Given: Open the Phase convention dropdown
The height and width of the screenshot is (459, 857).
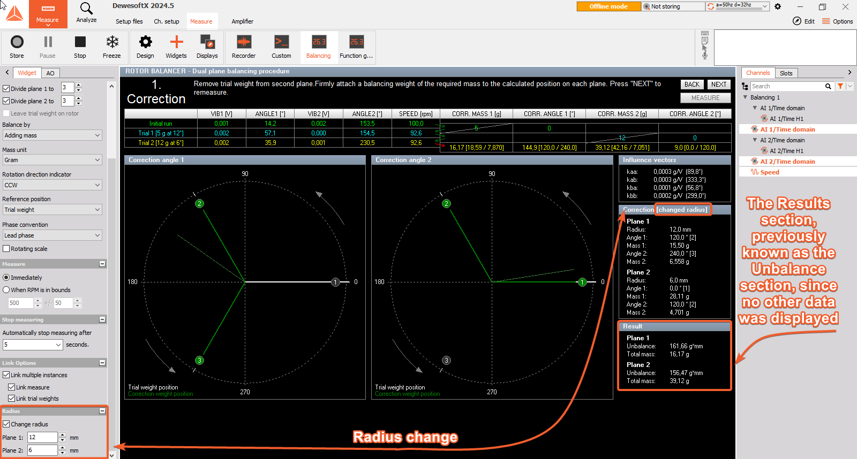Looking at the screenshot, I should pos(52,235).
